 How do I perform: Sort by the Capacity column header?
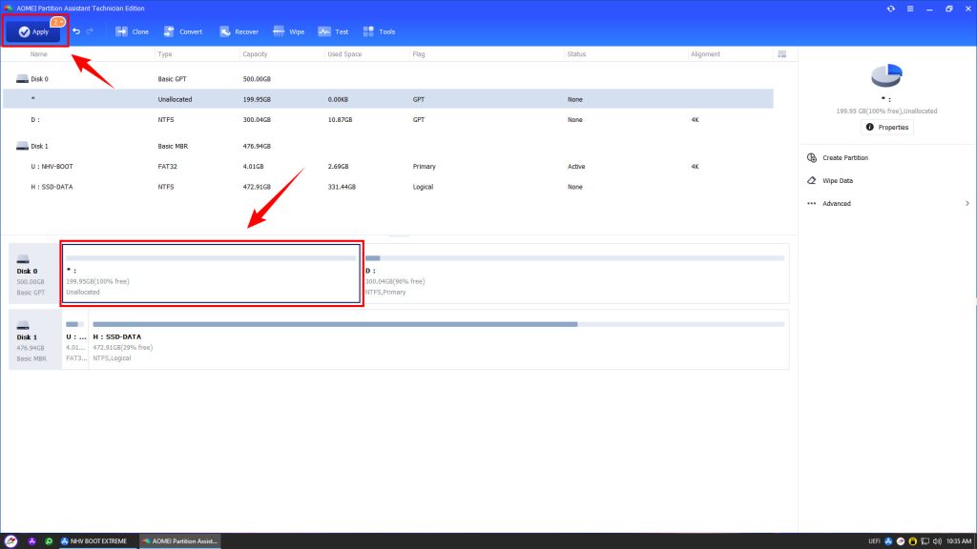point(255,54)
